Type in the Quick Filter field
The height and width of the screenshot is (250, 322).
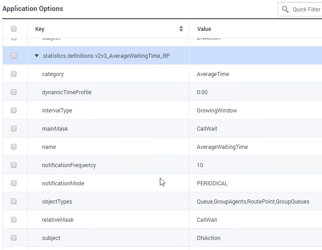(306, 9)
